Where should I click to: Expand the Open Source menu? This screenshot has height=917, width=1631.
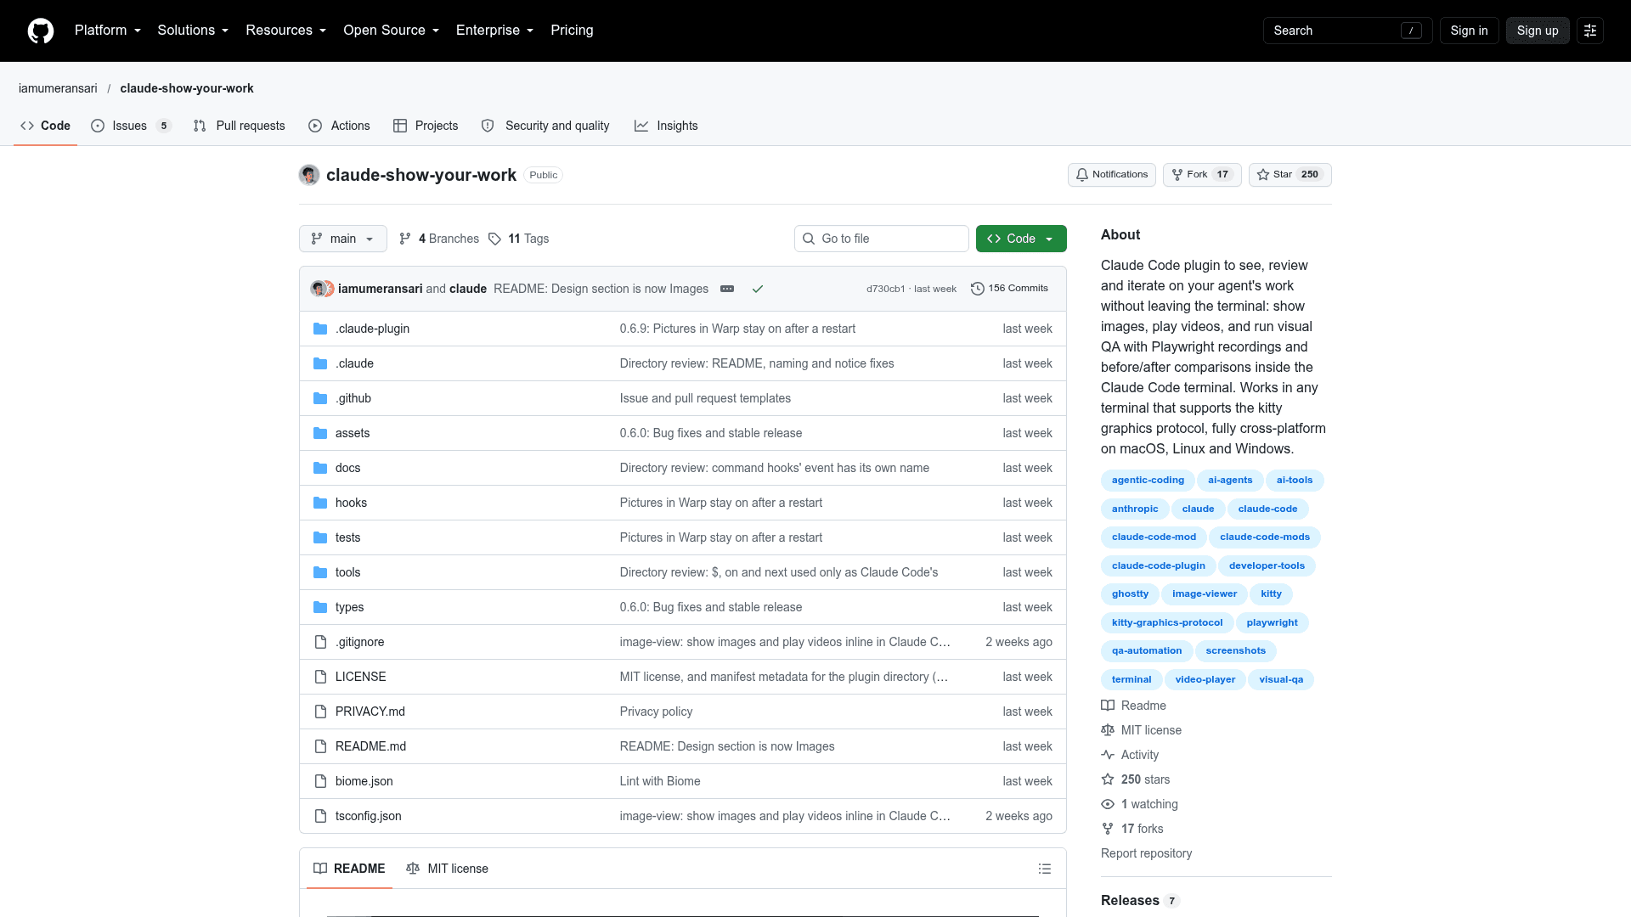coord(392,31)
